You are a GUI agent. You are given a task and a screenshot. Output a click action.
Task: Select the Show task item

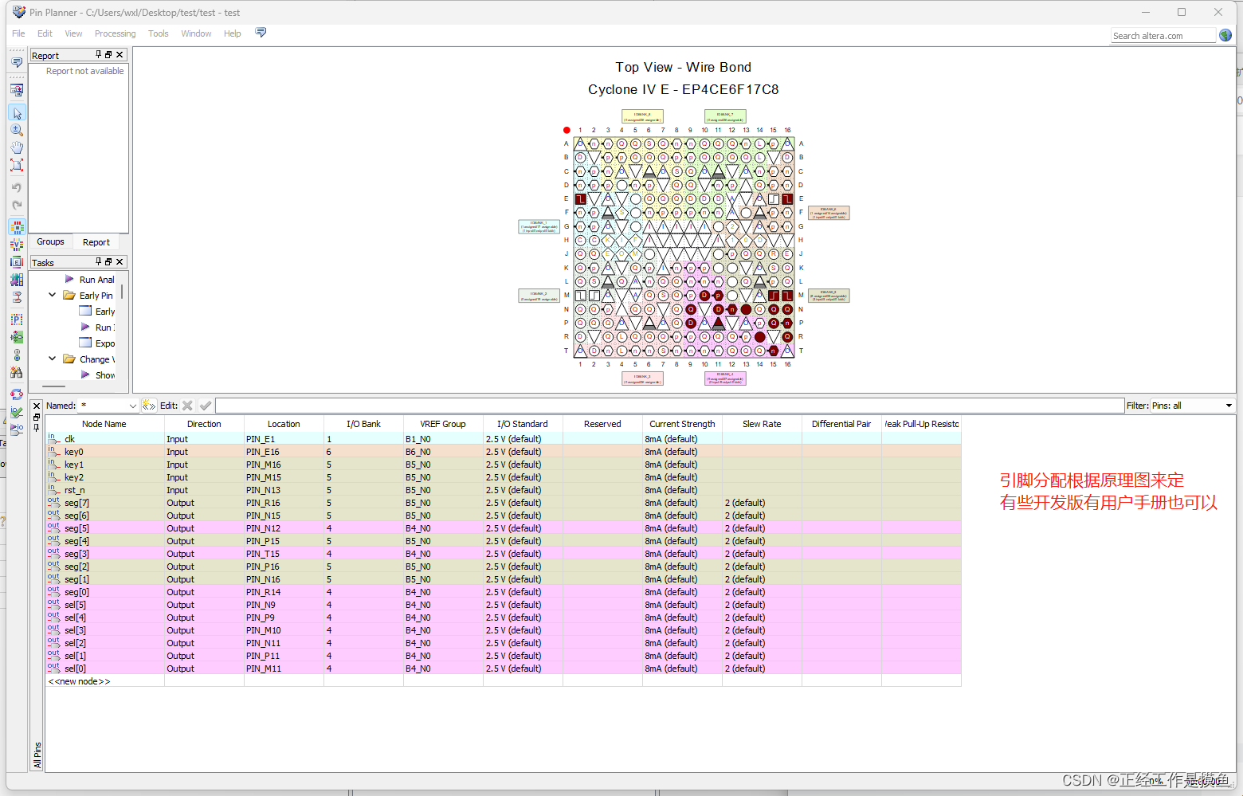[x=105, y=375]
